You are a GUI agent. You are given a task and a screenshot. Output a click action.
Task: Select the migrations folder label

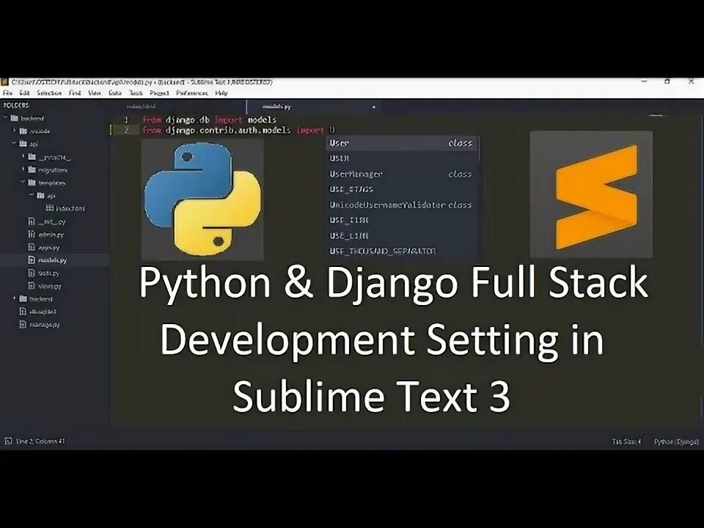(x=53, y=169)
